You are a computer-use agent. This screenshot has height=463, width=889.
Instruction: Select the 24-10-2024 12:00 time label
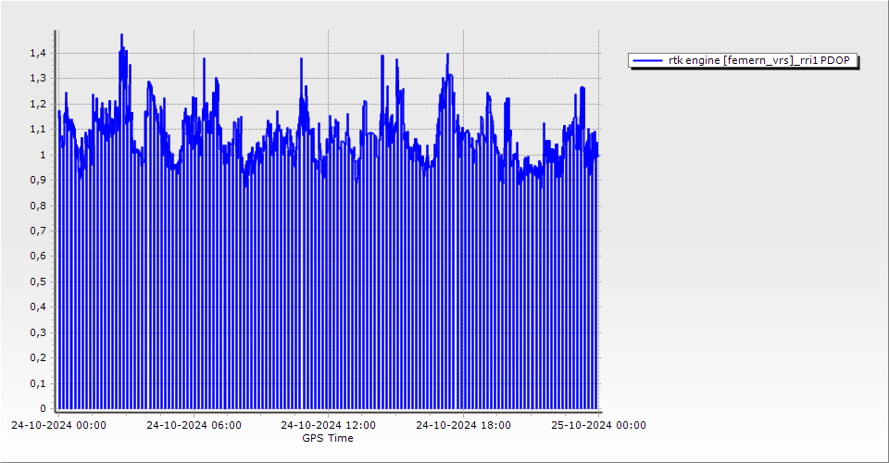point(329,426)
